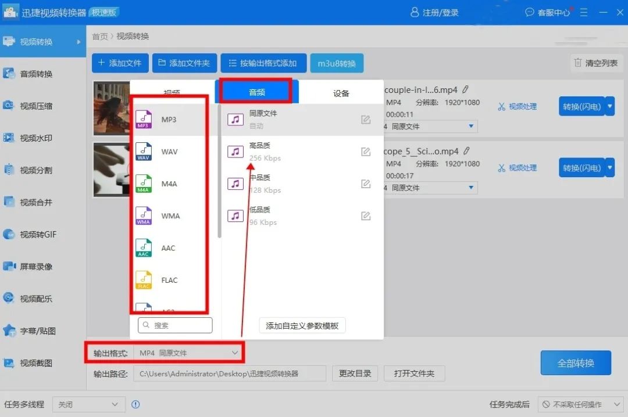
Task: Open 视频处理 for the second video
Action: 517,168
